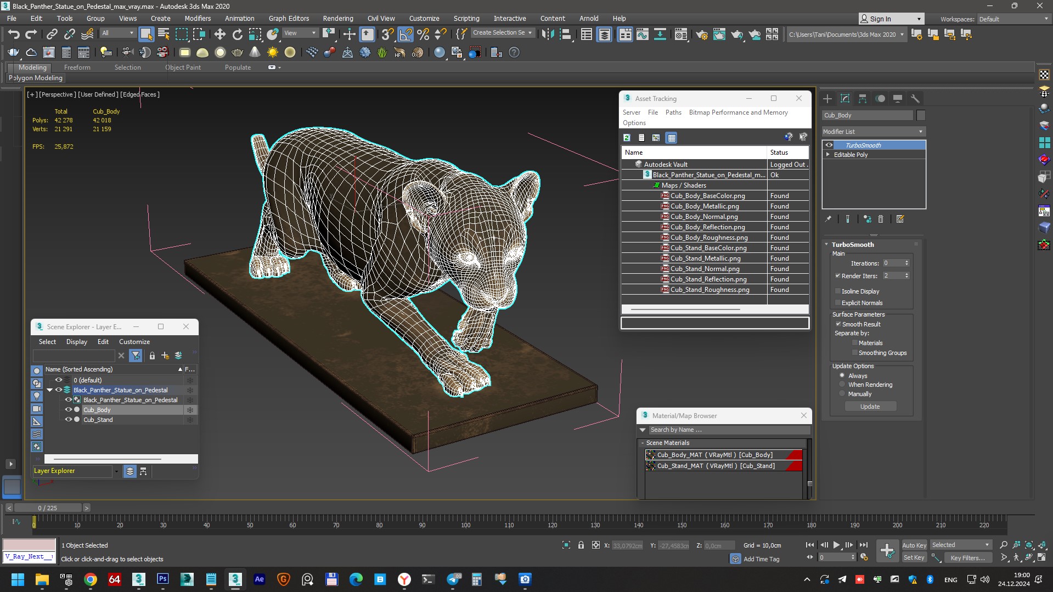Image resolution: width=1053 pixels, height=592 pixels.
Task: Toggle the Angle Snap icon
Action: (405, 35)
